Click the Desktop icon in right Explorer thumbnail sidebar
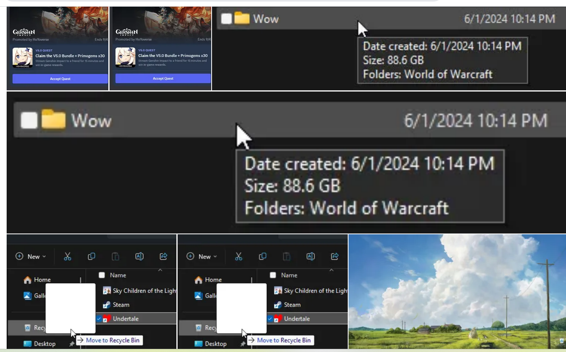This screenshot has width=566, height=352. [198, 344]
